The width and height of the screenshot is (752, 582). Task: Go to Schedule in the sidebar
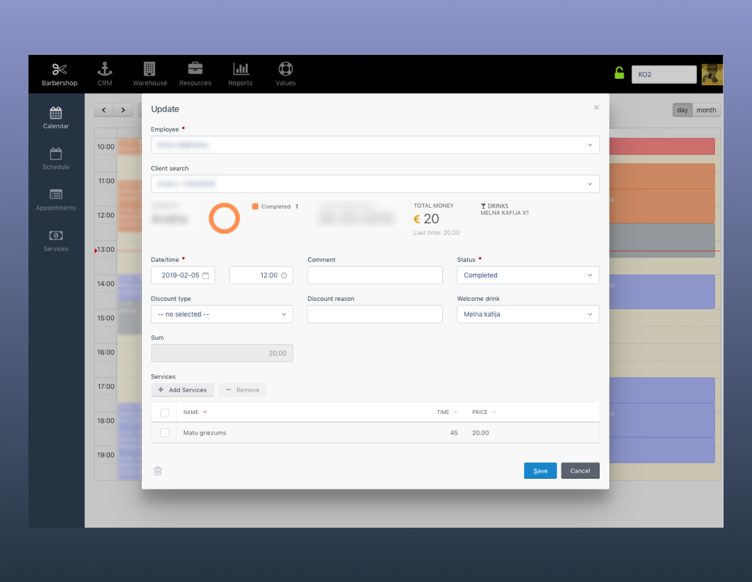coord(56,159)
